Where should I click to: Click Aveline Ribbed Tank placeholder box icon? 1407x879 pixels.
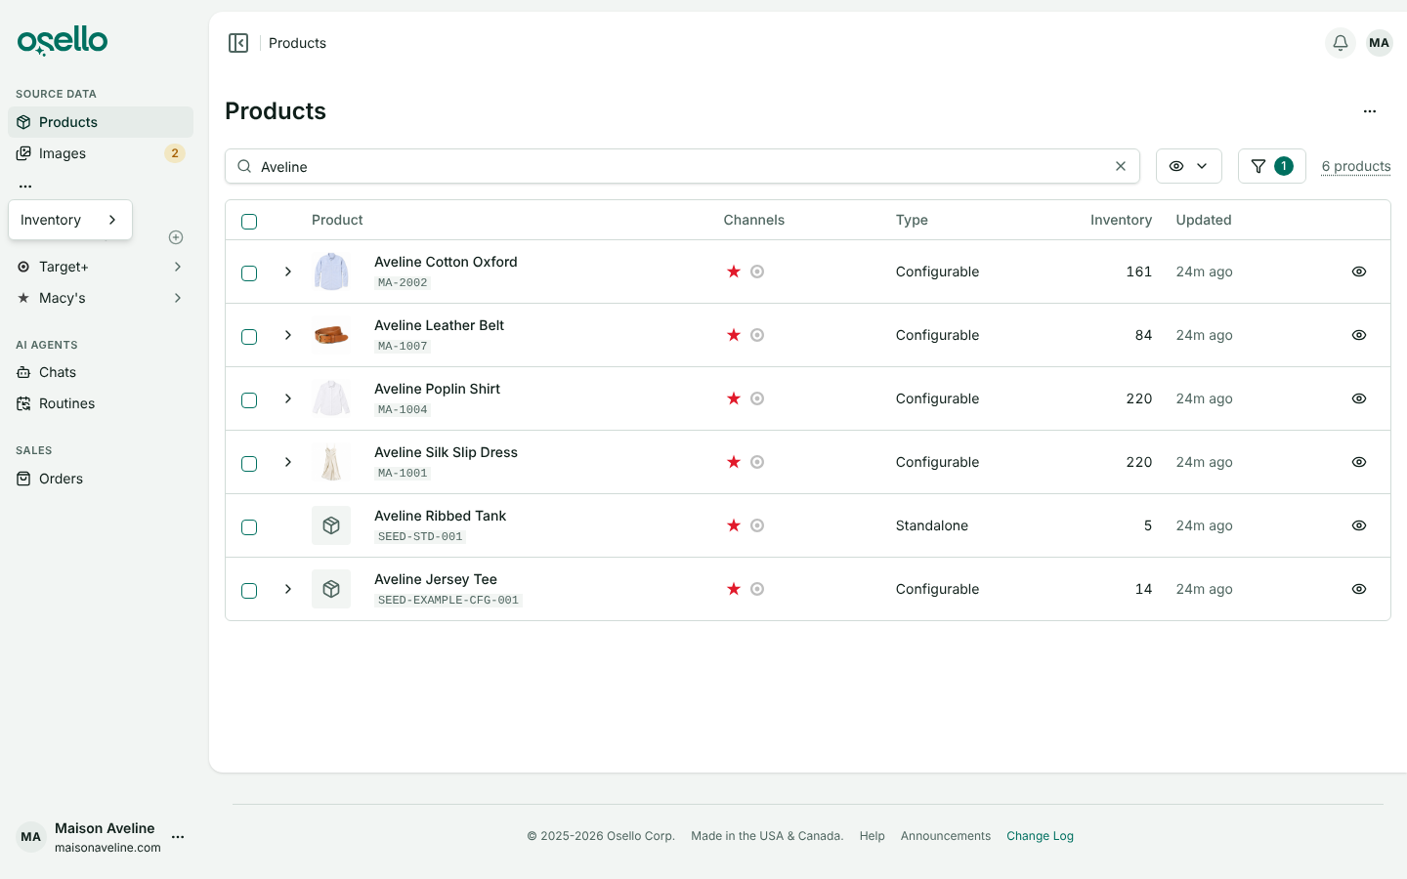331,525
